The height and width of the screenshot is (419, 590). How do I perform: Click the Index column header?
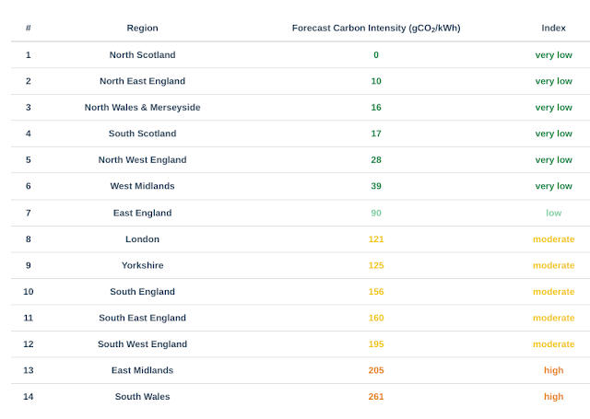click(x=553, y=29)
